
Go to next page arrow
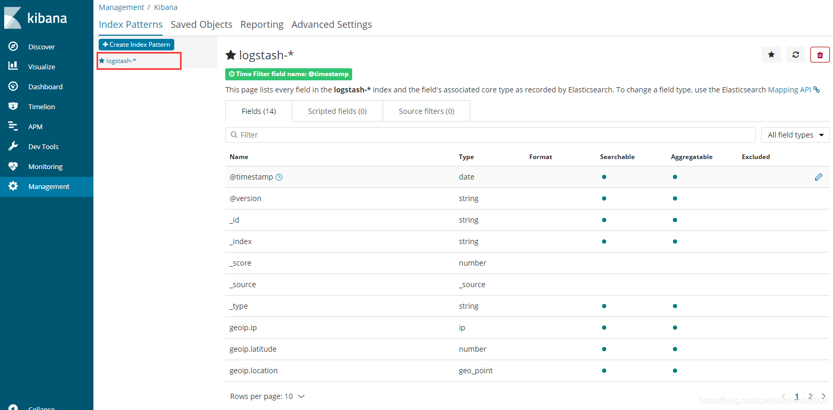[x=823, y=396]
